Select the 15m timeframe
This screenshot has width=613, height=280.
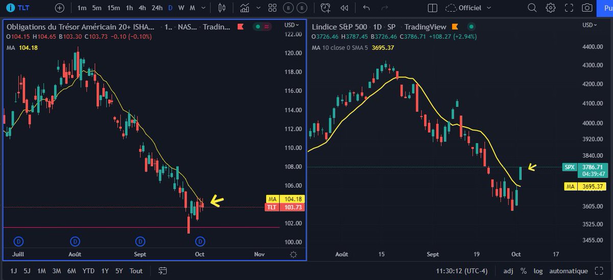114,8
